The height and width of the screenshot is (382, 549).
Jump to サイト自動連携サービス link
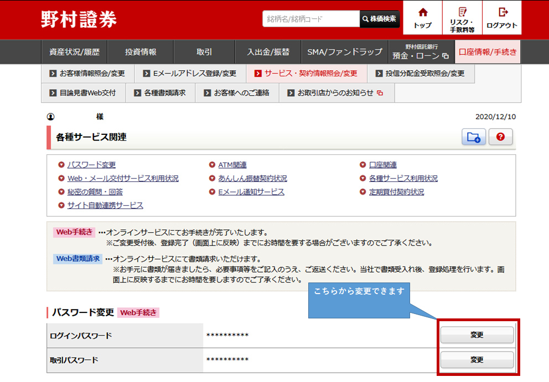(105, 205)
